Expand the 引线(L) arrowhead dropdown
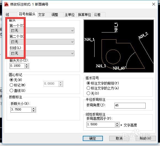This screenshot has width=160, height=146. (42, 53)
